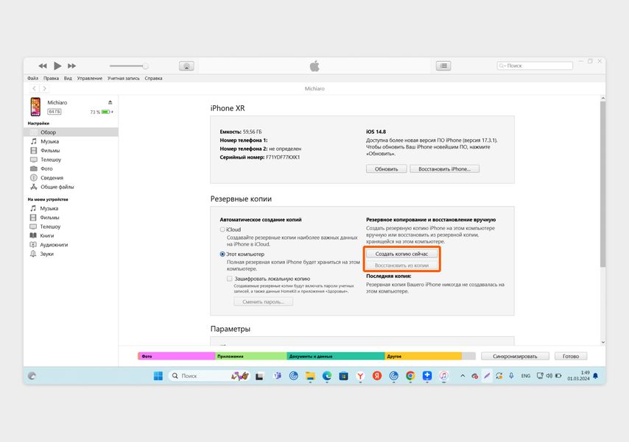Play the current track in iTunes
The width and height of the screenshot is (629, 442).
click(57, 65)
